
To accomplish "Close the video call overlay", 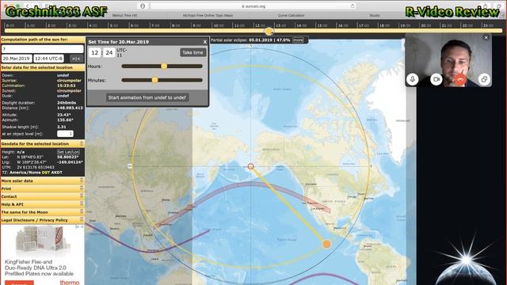I will coord(486,37).
